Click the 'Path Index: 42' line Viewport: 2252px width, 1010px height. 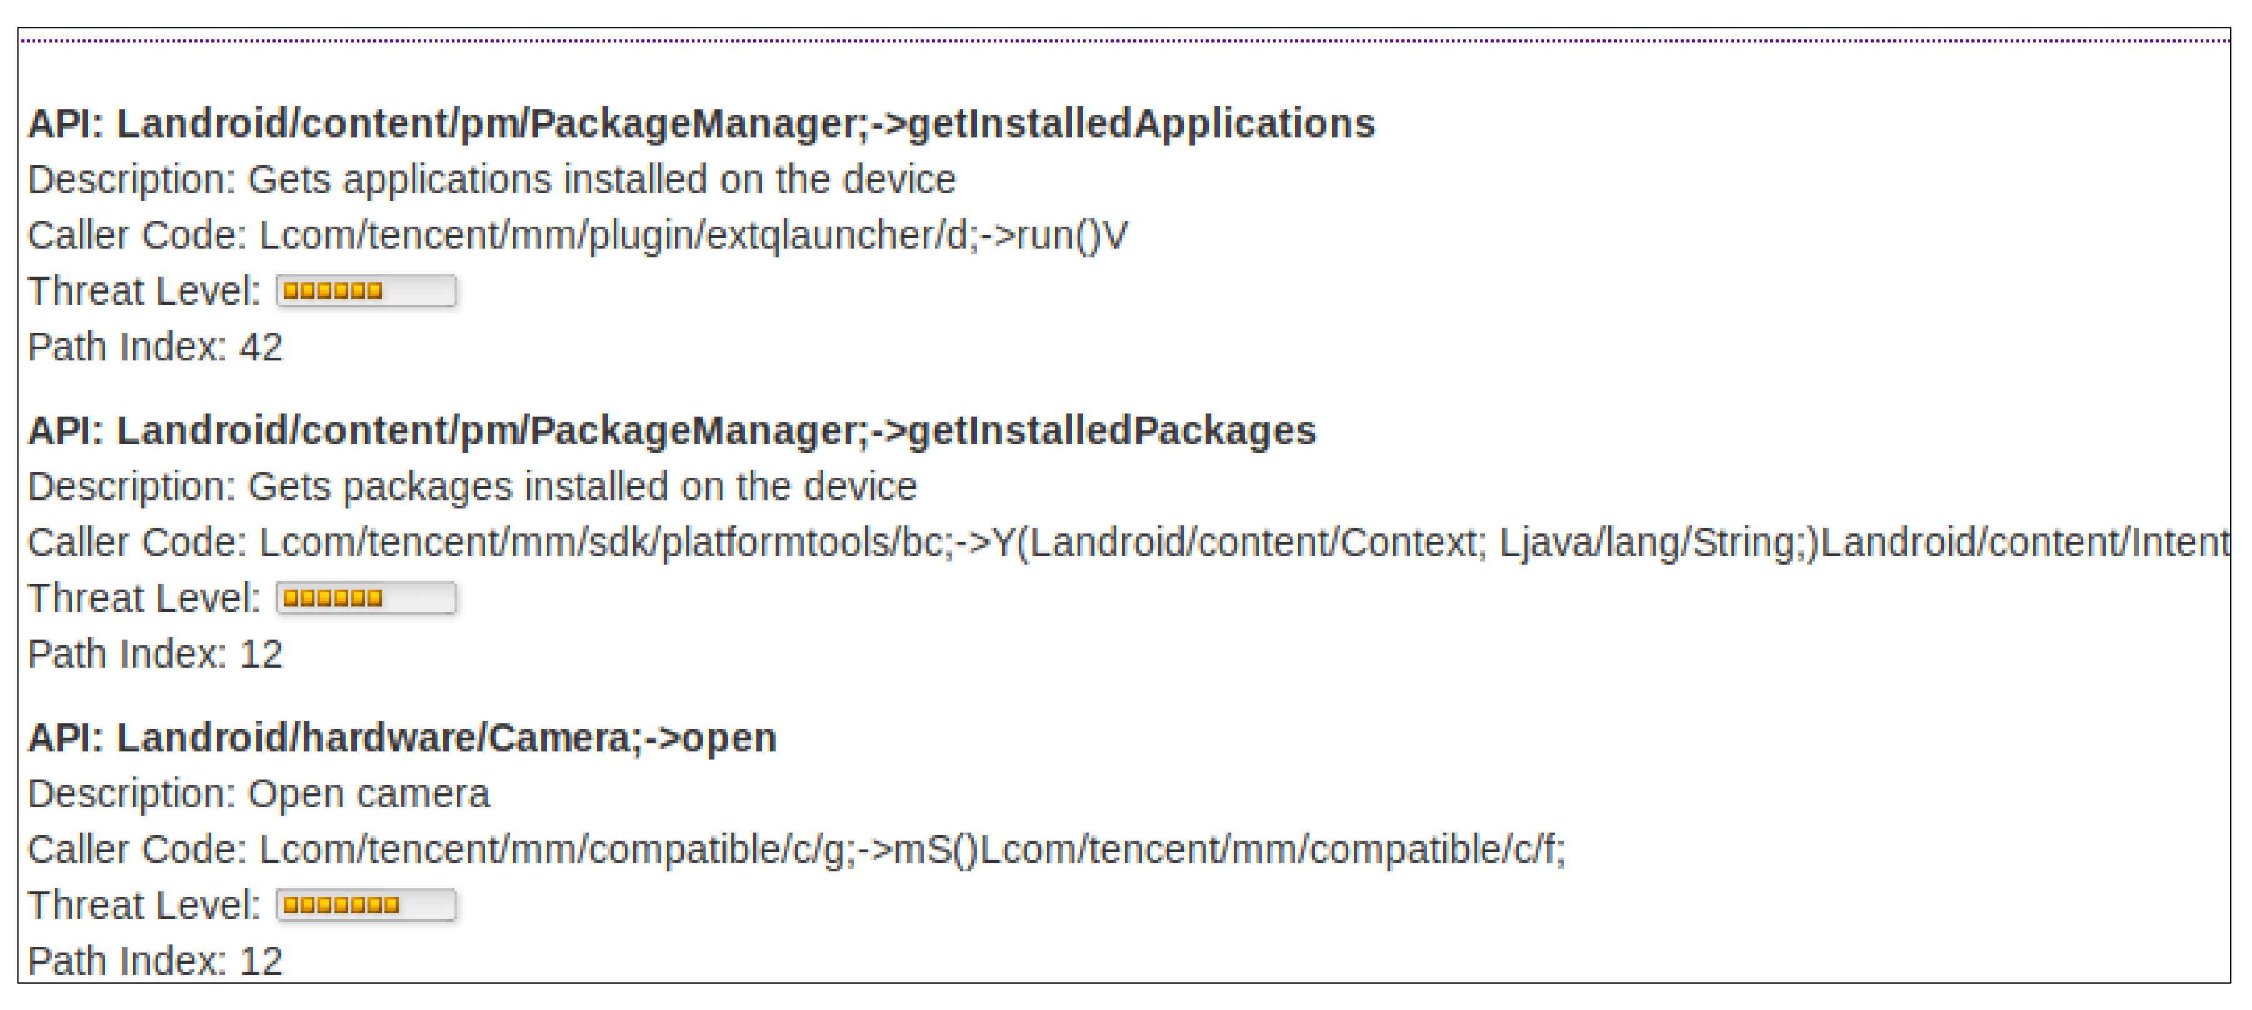pos(155,348)
